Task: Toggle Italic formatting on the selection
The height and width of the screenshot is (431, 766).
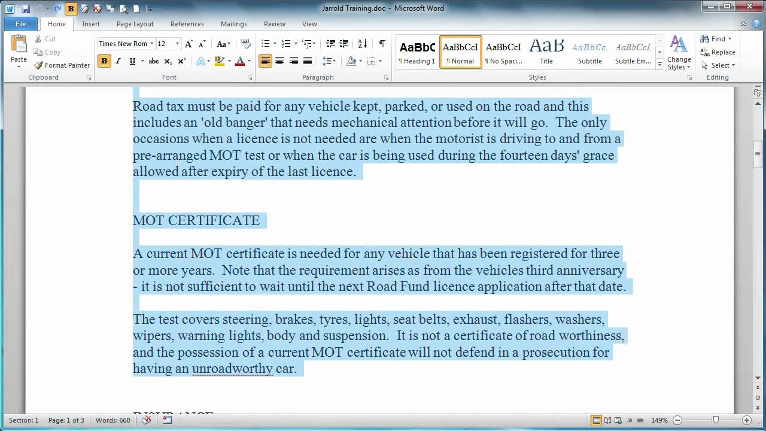Action: click(x=118, y=61)
